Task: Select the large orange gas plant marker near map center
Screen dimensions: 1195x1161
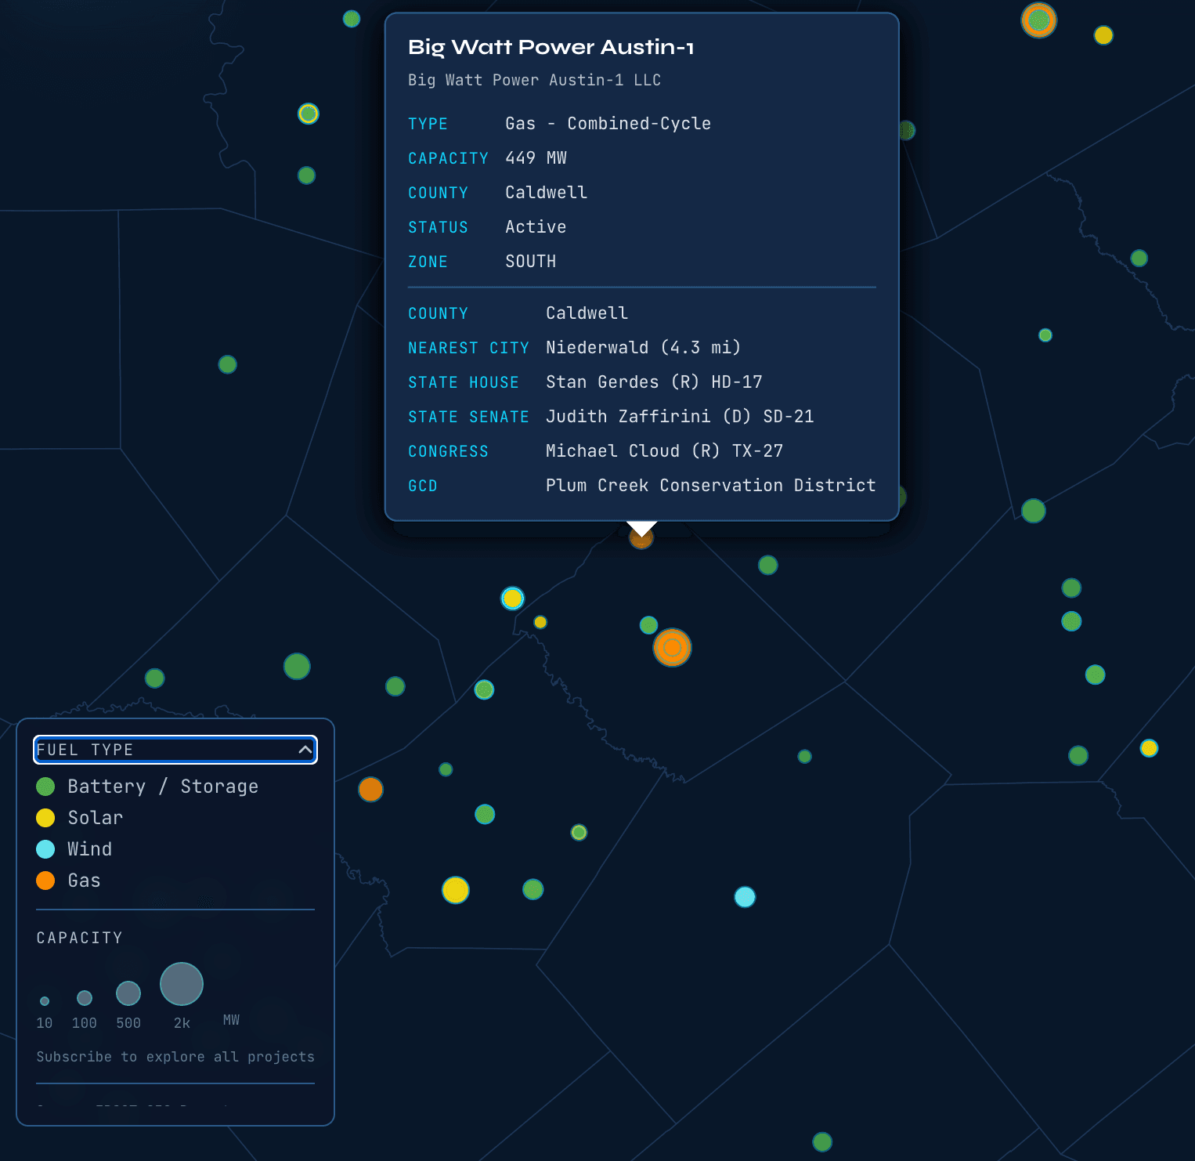Action: [x=672, y=648]
